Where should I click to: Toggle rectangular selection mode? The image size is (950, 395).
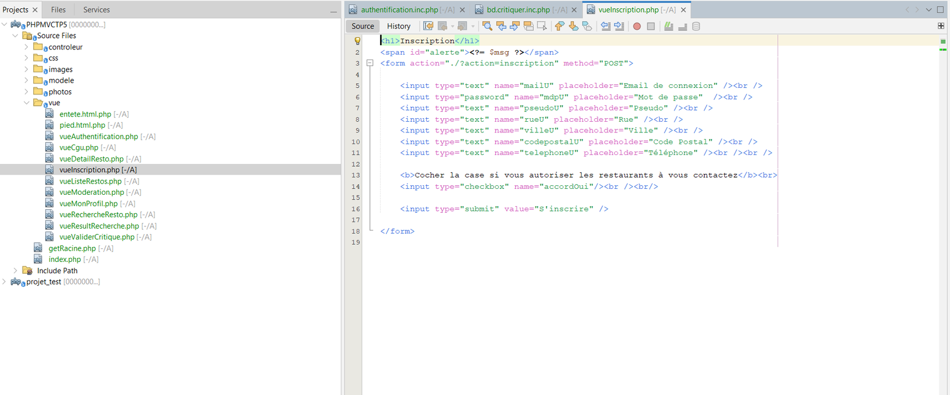[542, 26]
